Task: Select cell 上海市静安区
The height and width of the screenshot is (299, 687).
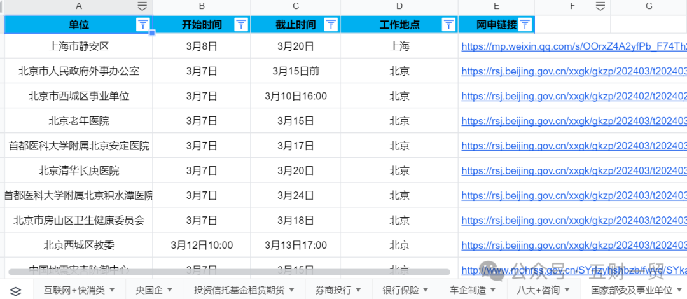Action: pyautogui.click(x=79, y=46)
